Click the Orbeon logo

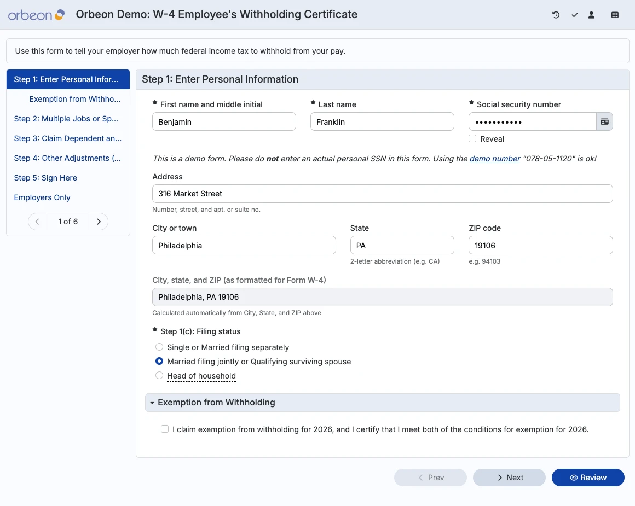(x=37, y=15)
